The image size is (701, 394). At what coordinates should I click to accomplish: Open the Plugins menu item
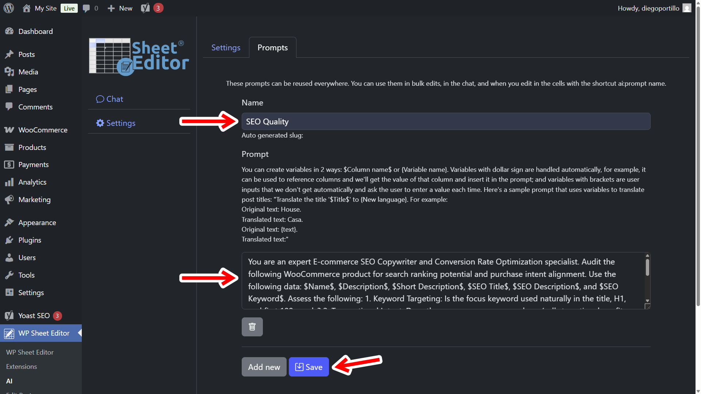coord(30,240)
